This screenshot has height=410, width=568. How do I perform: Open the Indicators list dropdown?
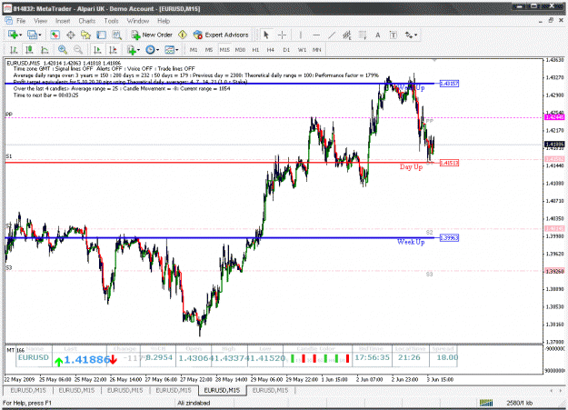pos(134,50)
